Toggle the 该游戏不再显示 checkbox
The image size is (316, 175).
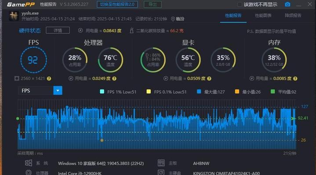tap(240, 4)
